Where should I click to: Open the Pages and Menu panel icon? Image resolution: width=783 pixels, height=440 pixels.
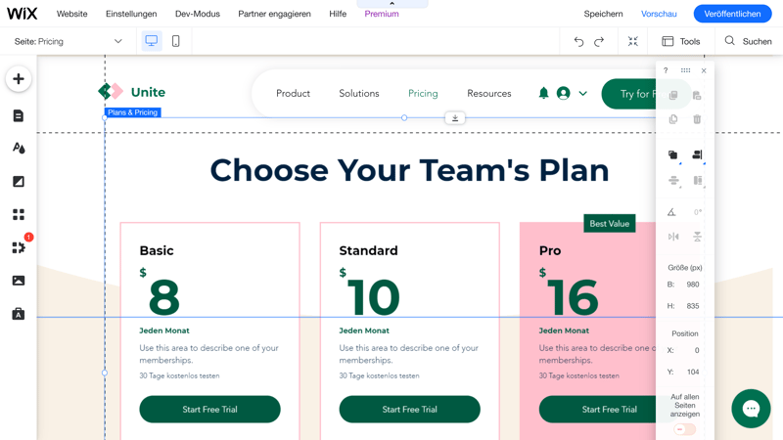tap(19, 115)
